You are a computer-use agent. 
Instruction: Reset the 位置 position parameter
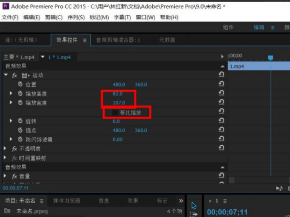[x=221, y=84]
